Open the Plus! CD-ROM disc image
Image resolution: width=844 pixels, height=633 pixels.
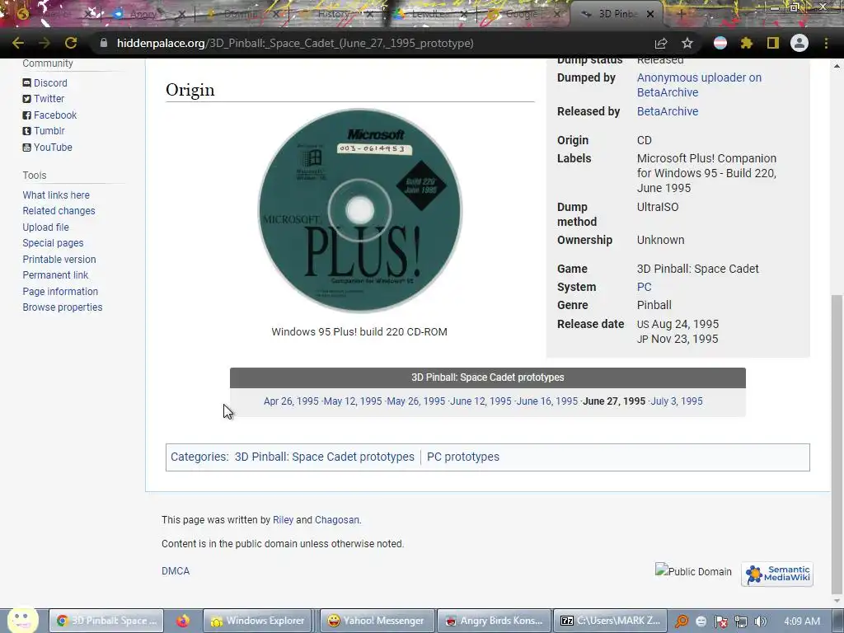359,210
